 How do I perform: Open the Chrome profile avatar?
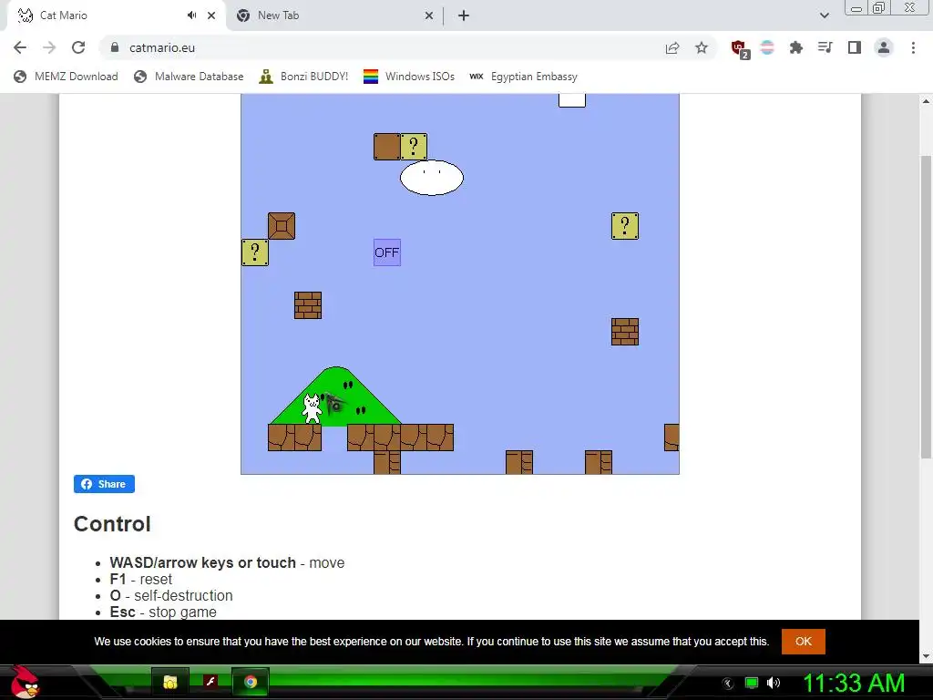tap(884, 47)
